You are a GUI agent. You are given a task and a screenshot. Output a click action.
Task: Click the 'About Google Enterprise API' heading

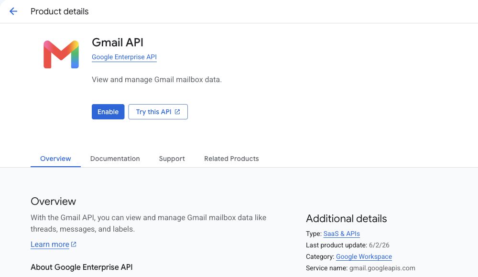point(81,267)
